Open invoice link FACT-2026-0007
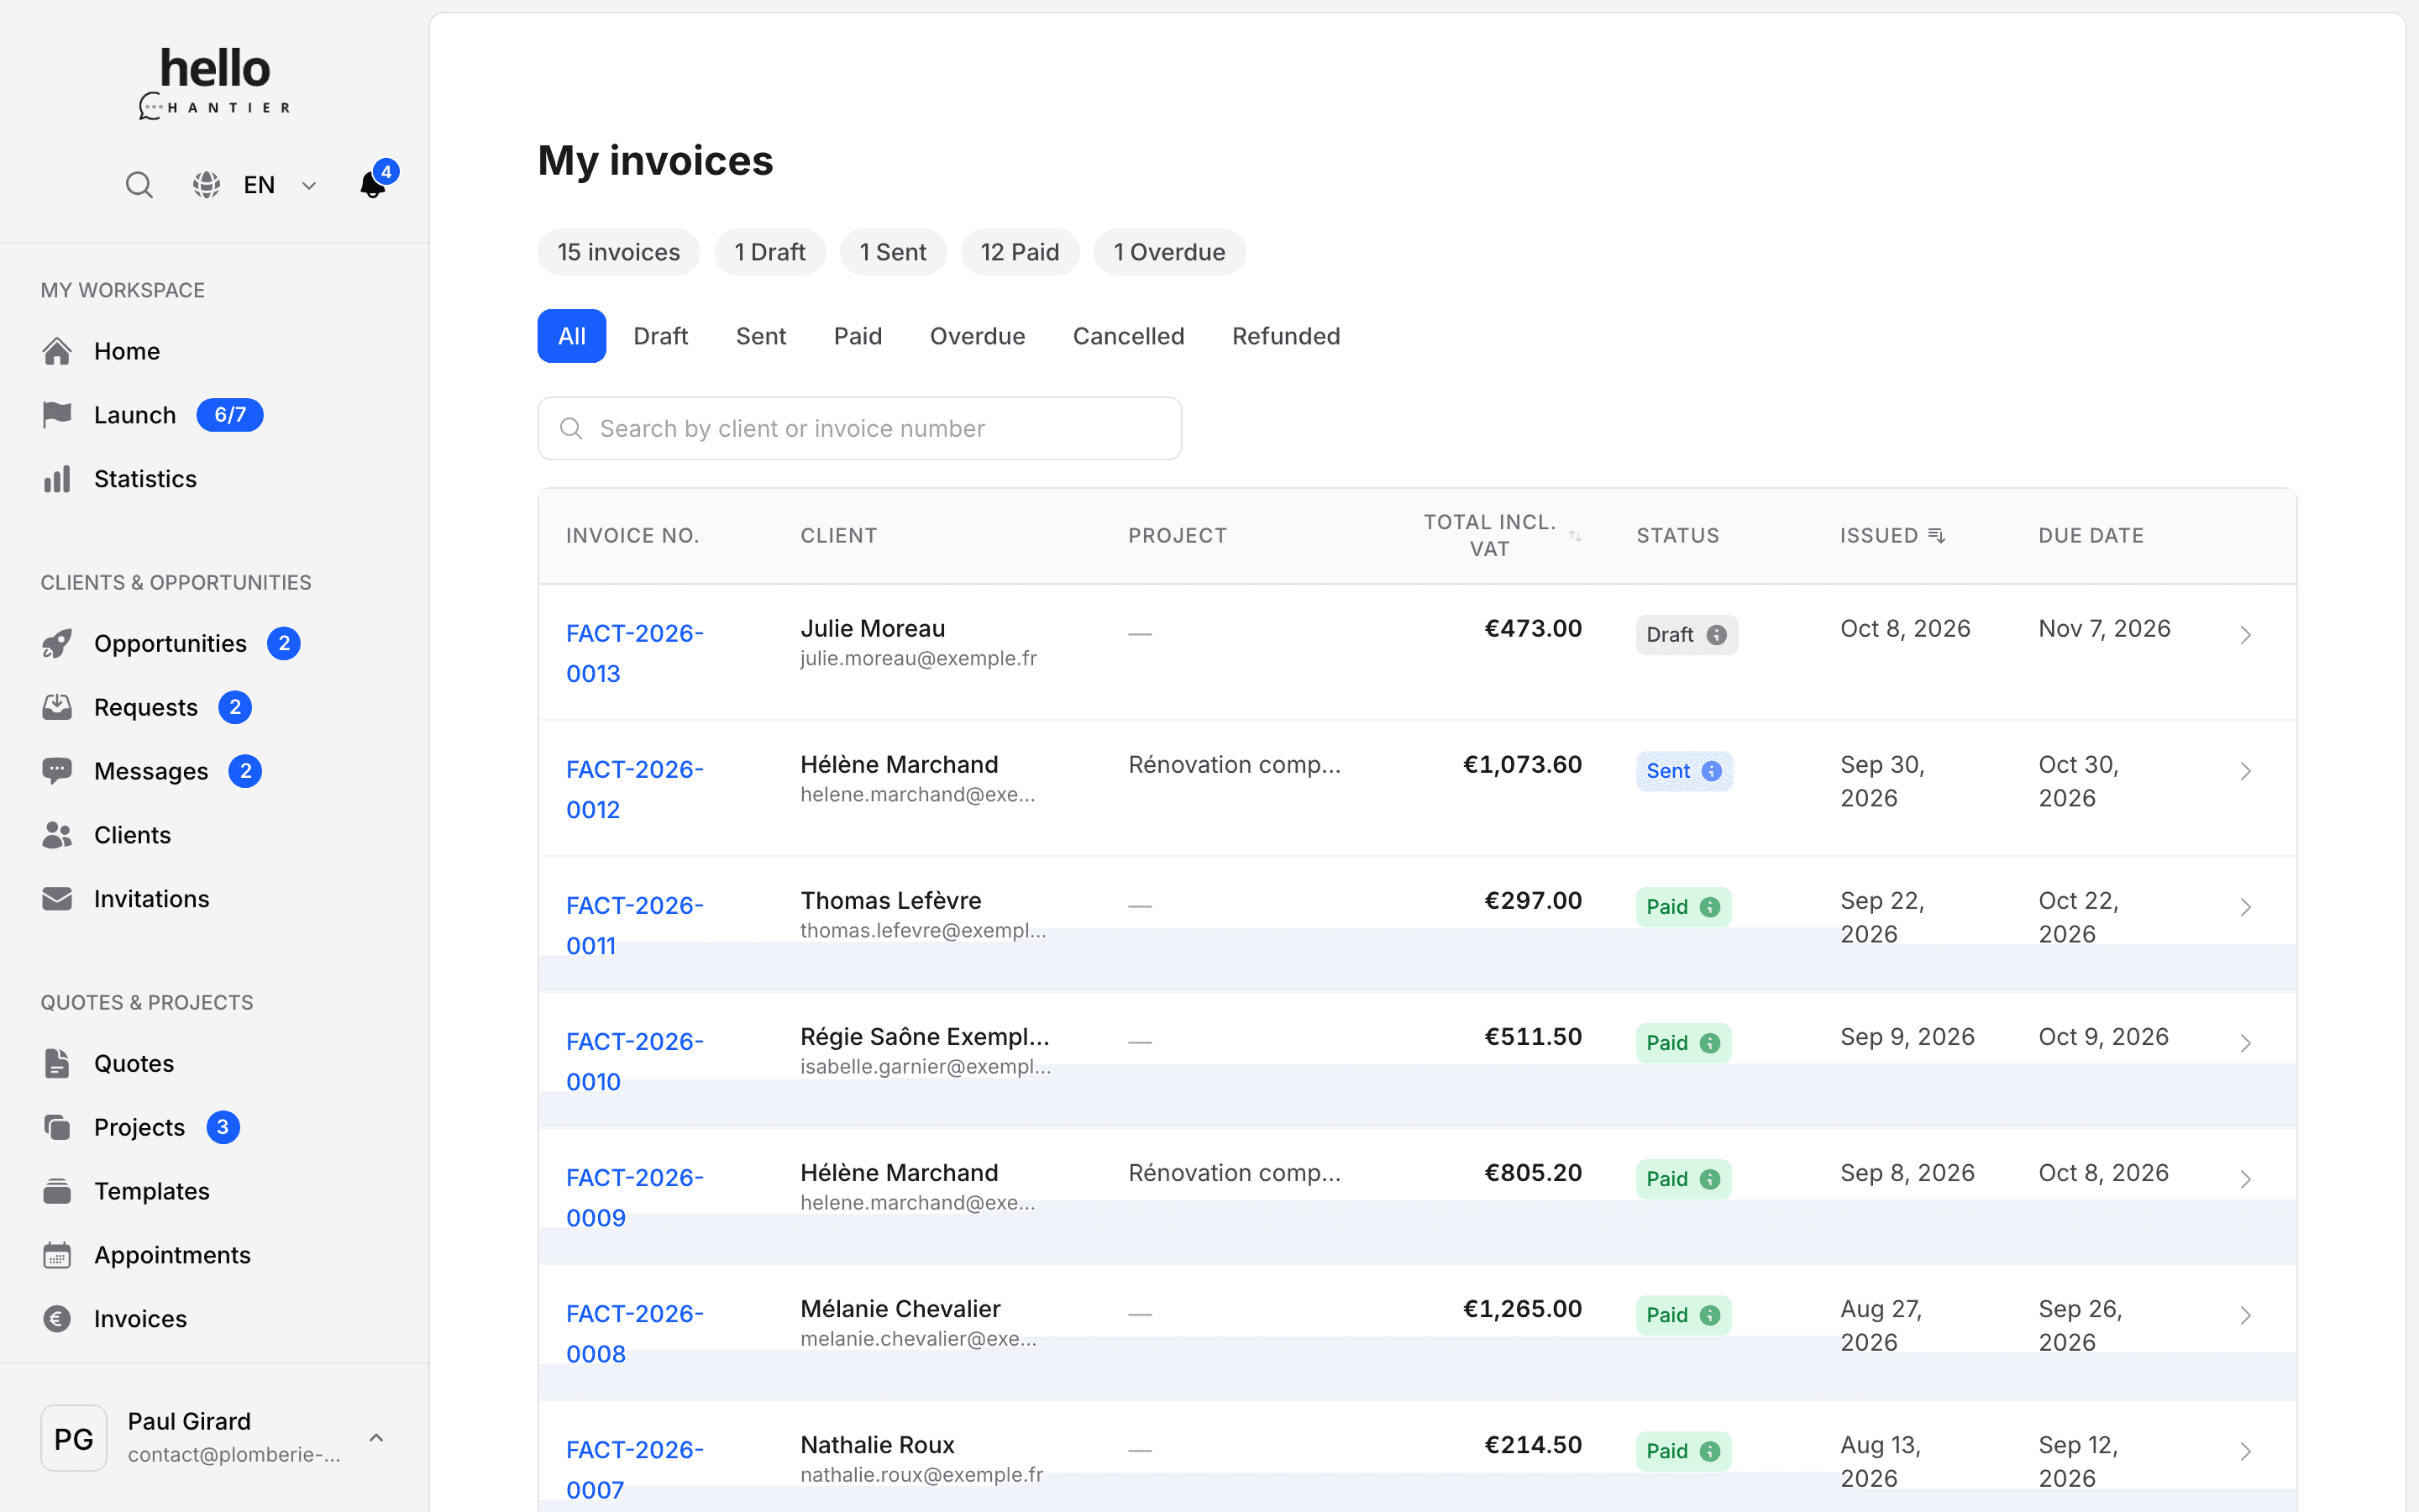This screenshot has width=2419, height=1512. (x=635, y=1469)
